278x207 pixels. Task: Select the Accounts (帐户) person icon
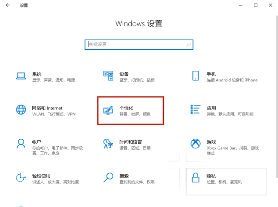21,144
